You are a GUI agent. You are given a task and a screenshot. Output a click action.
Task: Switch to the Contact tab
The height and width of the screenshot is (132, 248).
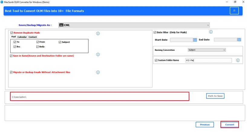point(33,37)
